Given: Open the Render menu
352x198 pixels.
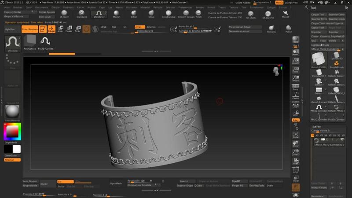Looking at the screenshot, I should click(200, 7).
